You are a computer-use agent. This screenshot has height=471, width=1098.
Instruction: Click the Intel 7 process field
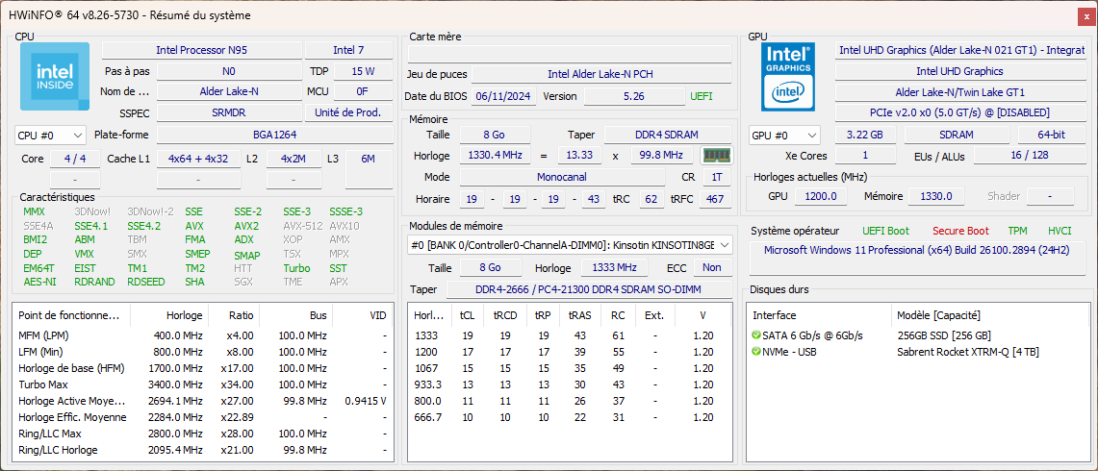[x=348, y=50]
